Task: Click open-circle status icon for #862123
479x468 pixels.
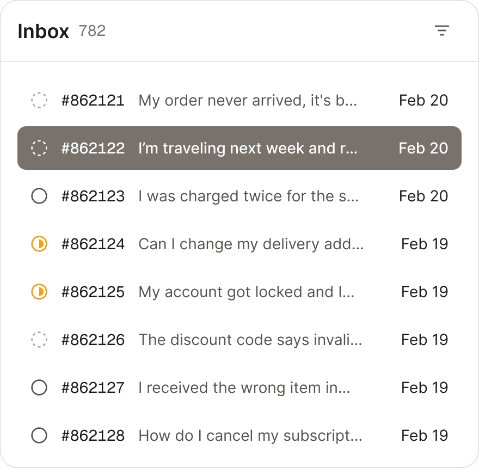Action: click(39, 196)
